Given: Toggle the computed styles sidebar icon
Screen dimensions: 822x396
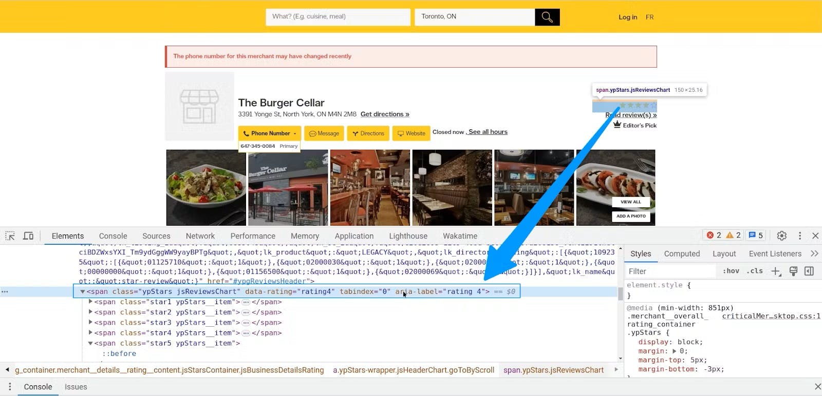Looking at the screenshot, I should [x=809, y=271].
